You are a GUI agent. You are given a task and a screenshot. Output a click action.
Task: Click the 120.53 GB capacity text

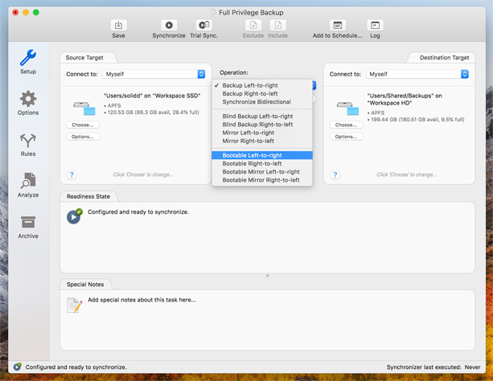153,113
